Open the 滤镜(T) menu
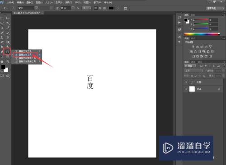226x165 pixels. (69, 2)
